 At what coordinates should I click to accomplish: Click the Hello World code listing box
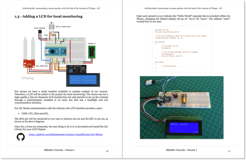click(182, 49)
